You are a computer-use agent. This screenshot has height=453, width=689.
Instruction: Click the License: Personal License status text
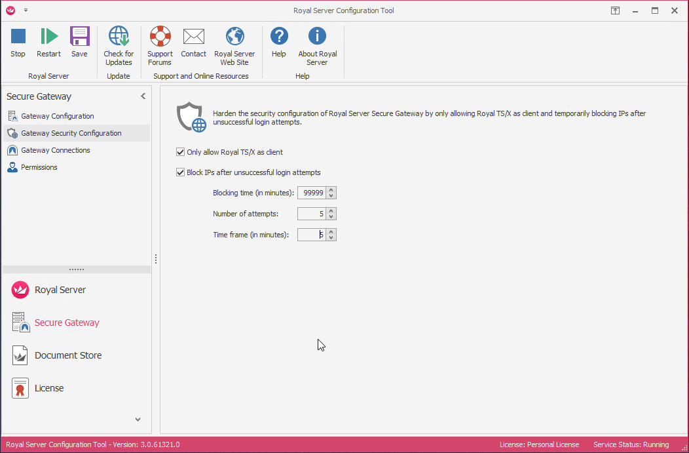[539, 444]
